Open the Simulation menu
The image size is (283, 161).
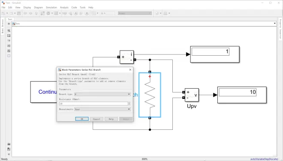click(x=51, y=7)
